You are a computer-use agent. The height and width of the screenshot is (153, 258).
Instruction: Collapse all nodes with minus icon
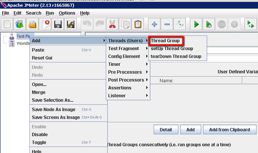tap(167, 24)
